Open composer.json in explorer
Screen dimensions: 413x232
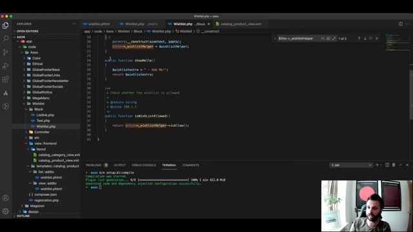45,195
